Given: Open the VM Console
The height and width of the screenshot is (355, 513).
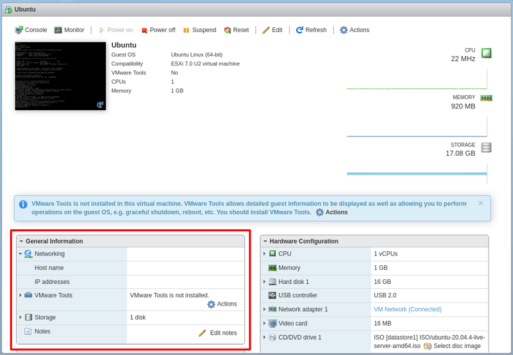Looking at the screenshot, I should tap(31, 30).
